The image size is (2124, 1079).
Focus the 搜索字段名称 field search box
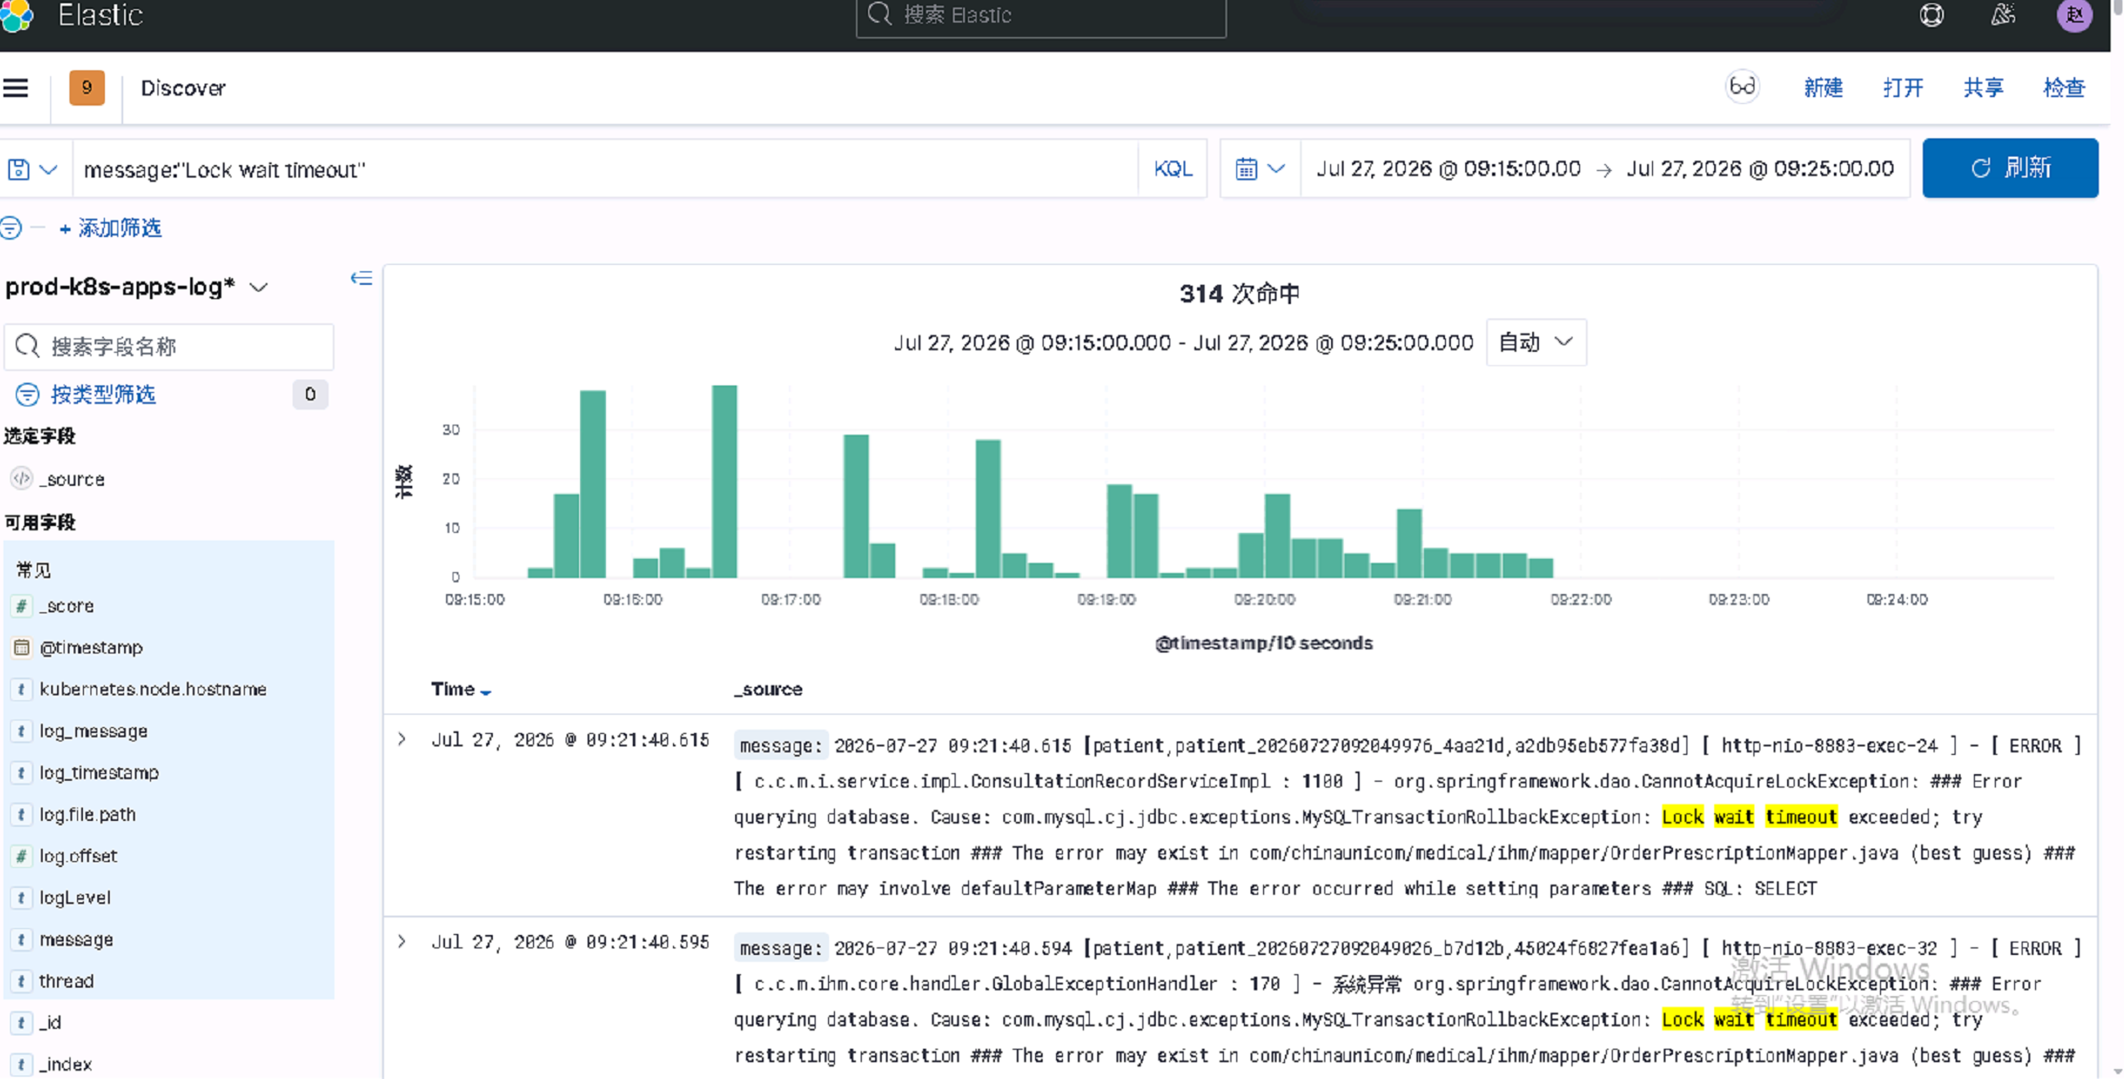pyautogui.click(x=169, y=347)
